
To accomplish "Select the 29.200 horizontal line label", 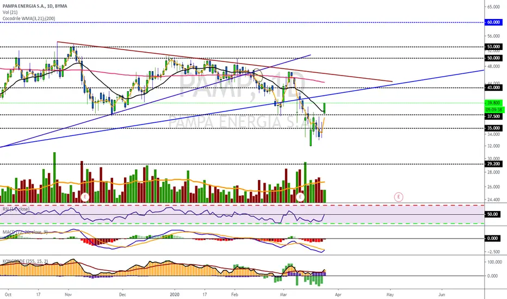I will 494,164.
